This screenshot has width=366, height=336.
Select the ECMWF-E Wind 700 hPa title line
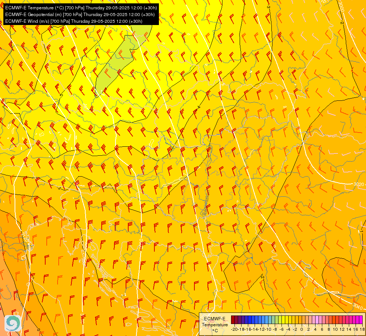click(74, 21)
